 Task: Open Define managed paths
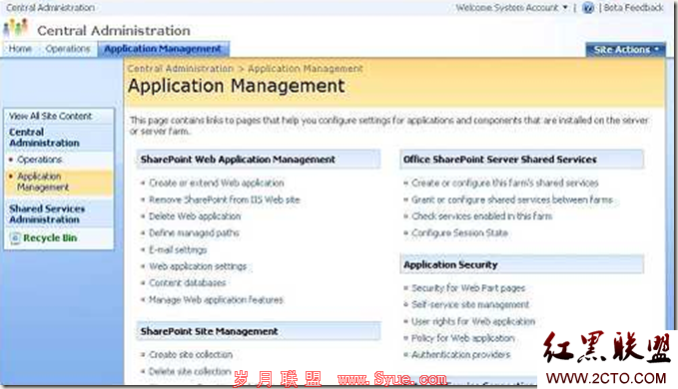[194, 233]
